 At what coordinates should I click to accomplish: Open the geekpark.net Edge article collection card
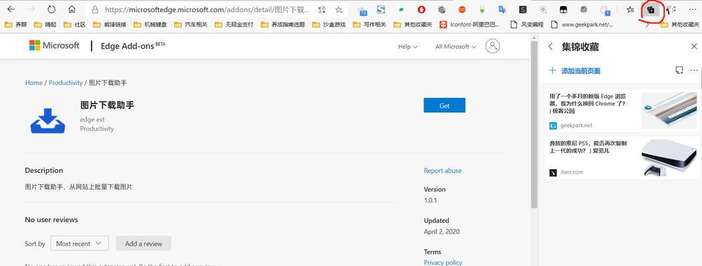pyautogui.click(x=622, y=110)
